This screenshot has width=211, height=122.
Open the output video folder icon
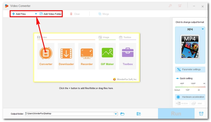pos(138,114)
